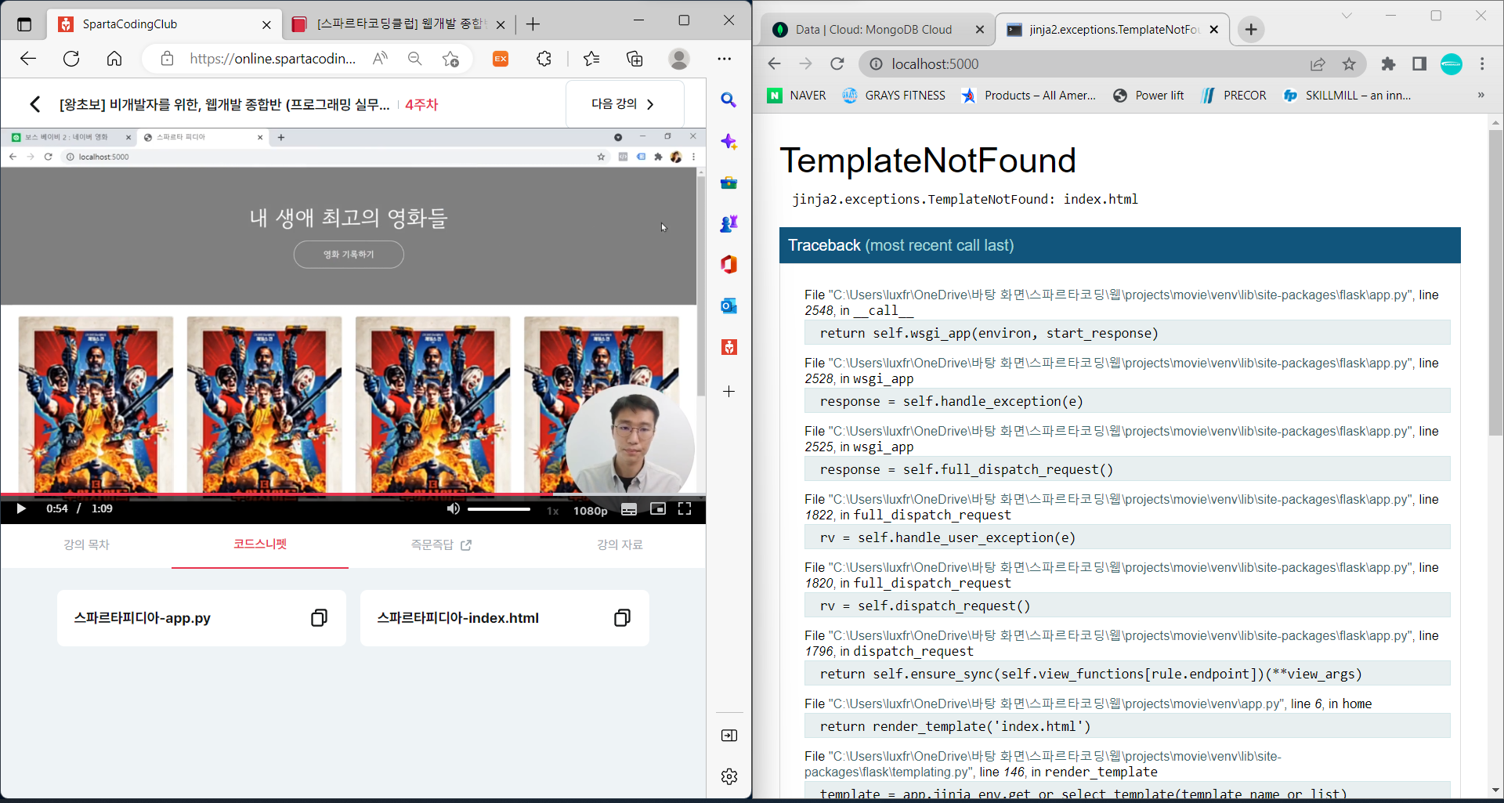Expand the Traceback header bar

[1120, 245]
